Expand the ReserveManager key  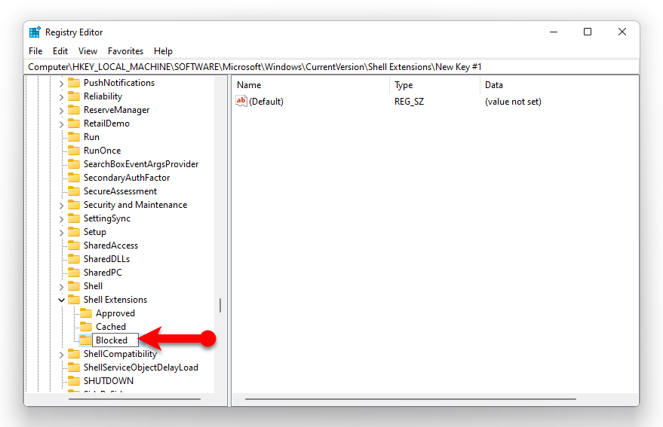61,111
